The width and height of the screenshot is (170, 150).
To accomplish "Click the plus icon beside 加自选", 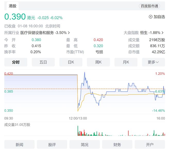I will point(150,17).
